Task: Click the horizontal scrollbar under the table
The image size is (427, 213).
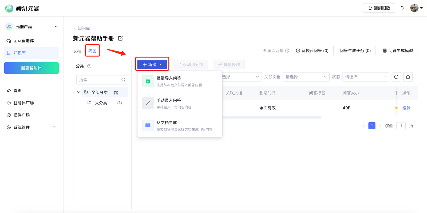Action: [x=272, y=117]
